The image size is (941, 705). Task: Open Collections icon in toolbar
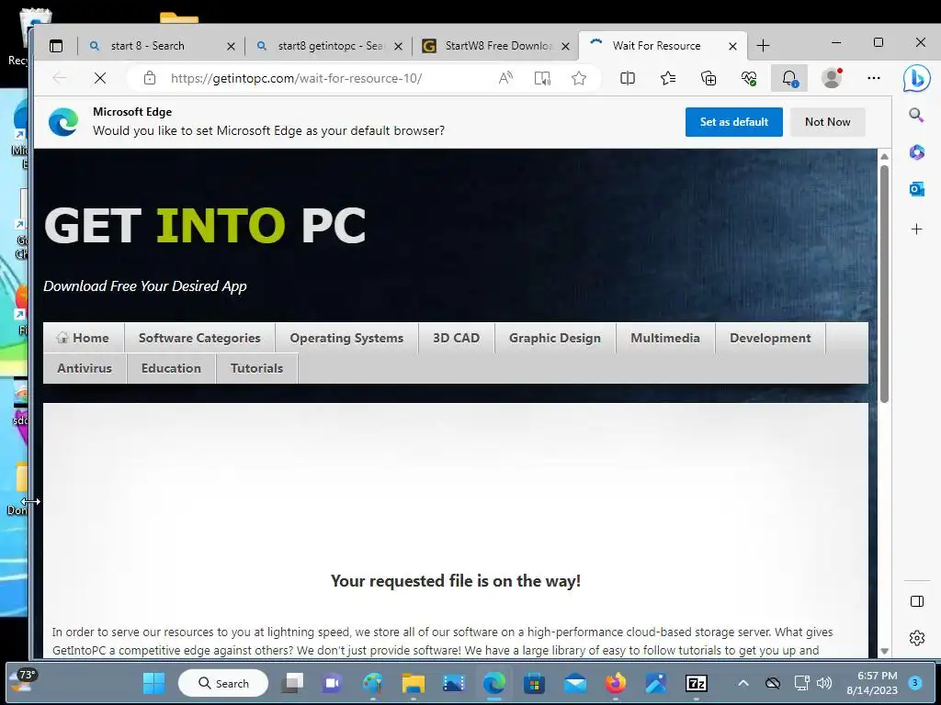coord(709,78)
